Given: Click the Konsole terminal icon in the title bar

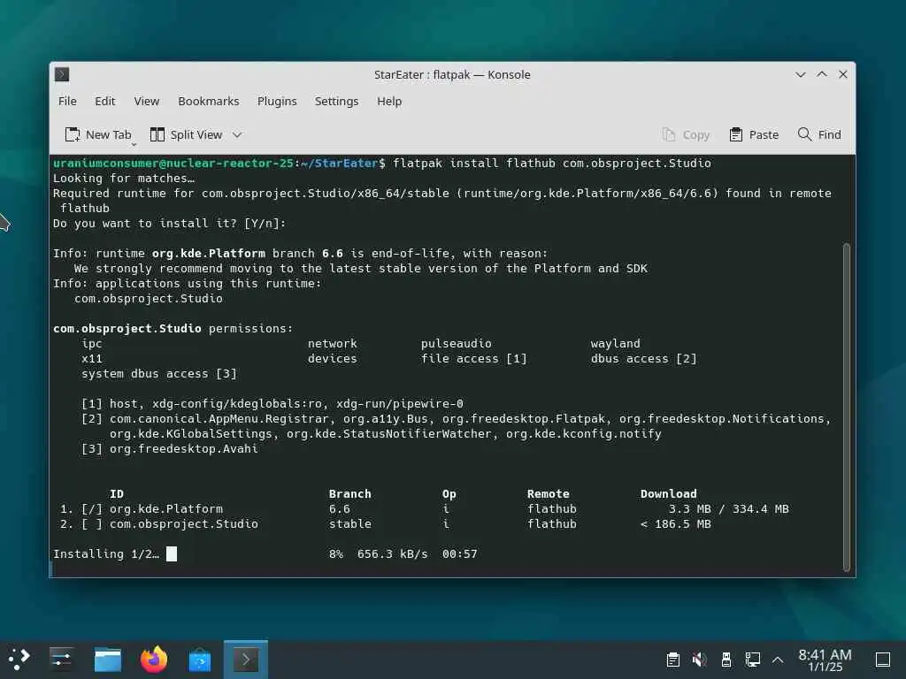Looking at the screenshot, I should (62, 74).
